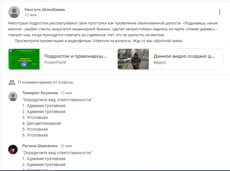Open the green PowerPoint presentation thumbnail
This screenshot has width=230, height=171.
(x=24, y=59)
